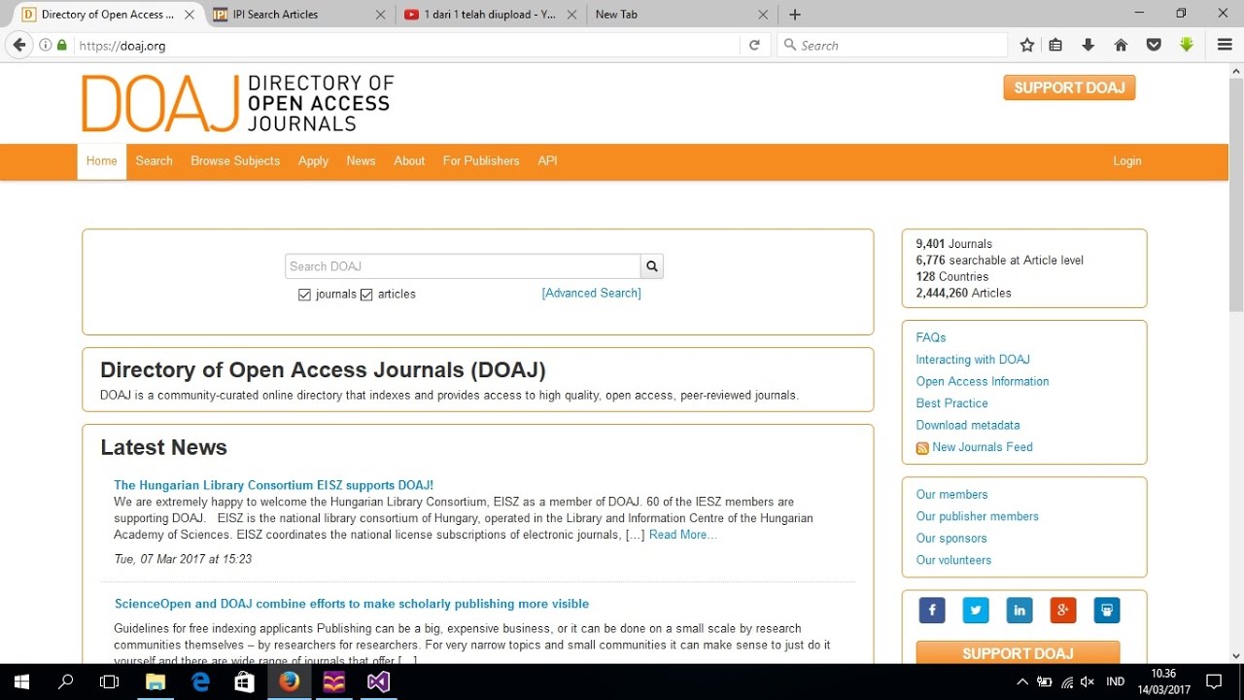Show hidden system tray icons chevron
Image resolution: width=1244 pixels, height=700 pixels.
click(1022, 682)
